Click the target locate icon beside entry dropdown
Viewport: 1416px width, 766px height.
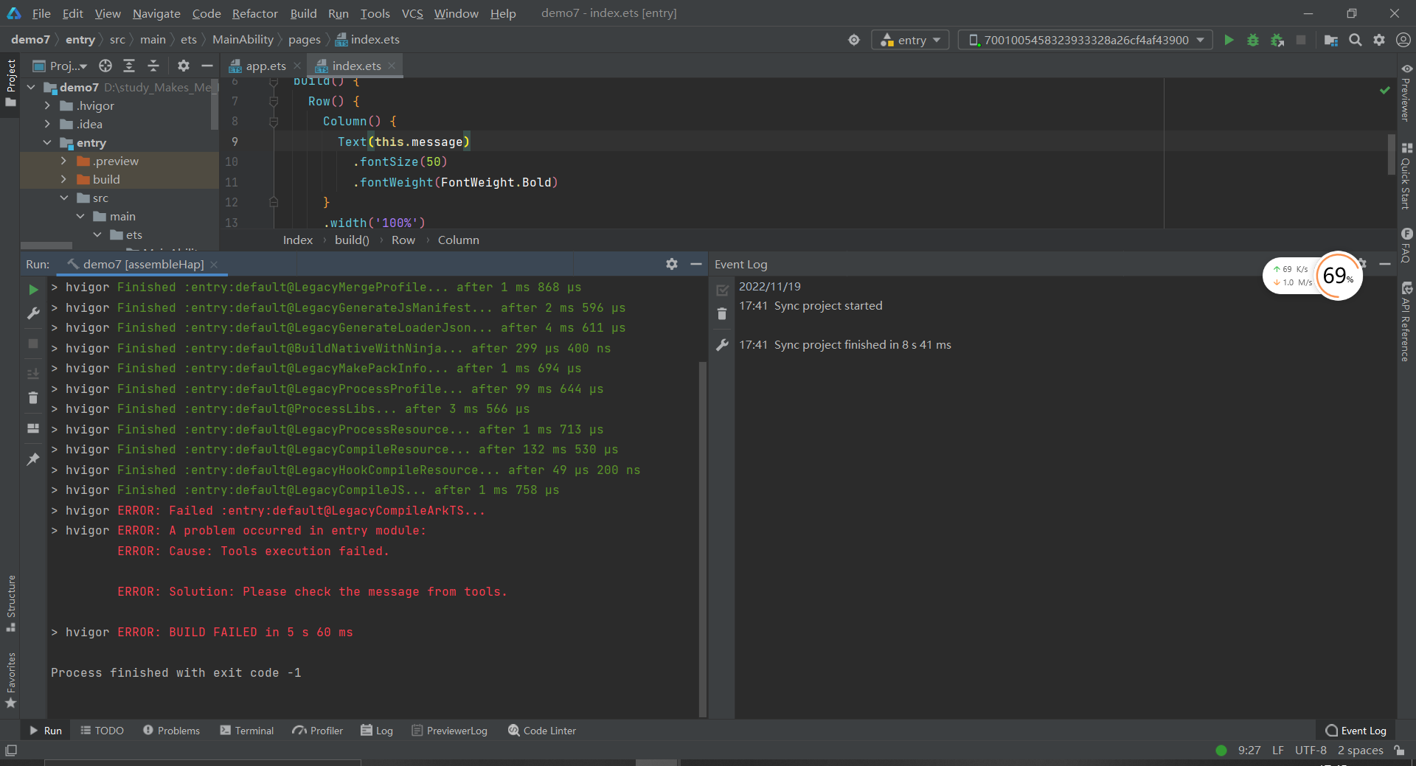click(x=854, y=40)
